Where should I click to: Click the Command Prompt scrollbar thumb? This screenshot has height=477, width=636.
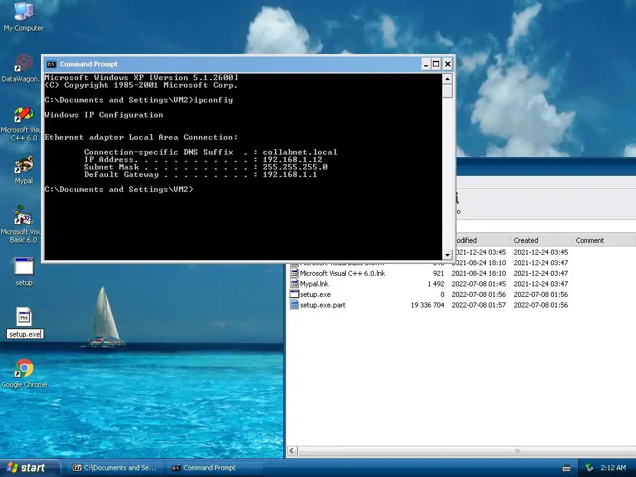click(447, 91)
